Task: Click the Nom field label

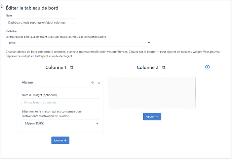Action: (x=9, y=15)
